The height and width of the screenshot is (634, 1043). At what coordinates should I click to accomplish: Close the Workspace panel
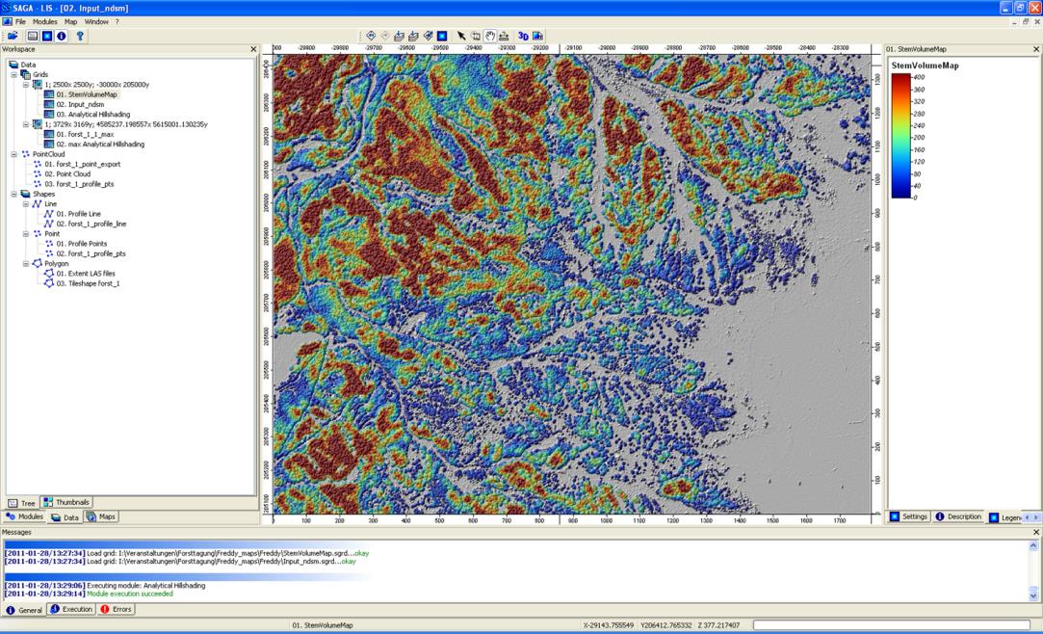click(x=252, y=49)
